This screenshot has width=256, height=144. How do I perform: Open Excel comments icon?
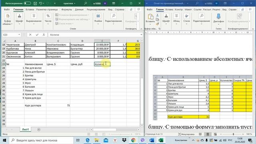pos(139,10)
